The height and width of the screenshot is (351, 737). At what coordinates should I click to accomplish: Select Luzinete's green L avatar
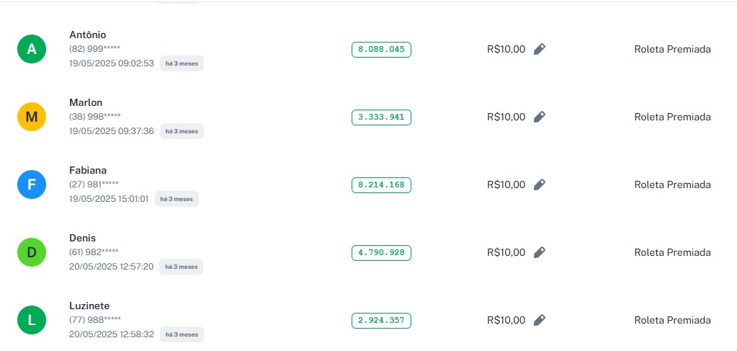[x=32, y=320]
